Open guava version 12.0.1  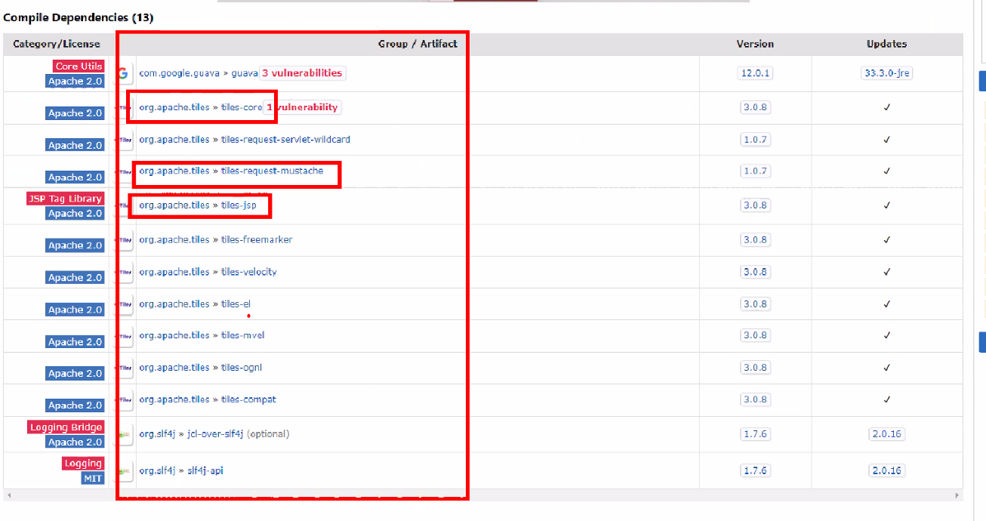[x=755, y=73]
